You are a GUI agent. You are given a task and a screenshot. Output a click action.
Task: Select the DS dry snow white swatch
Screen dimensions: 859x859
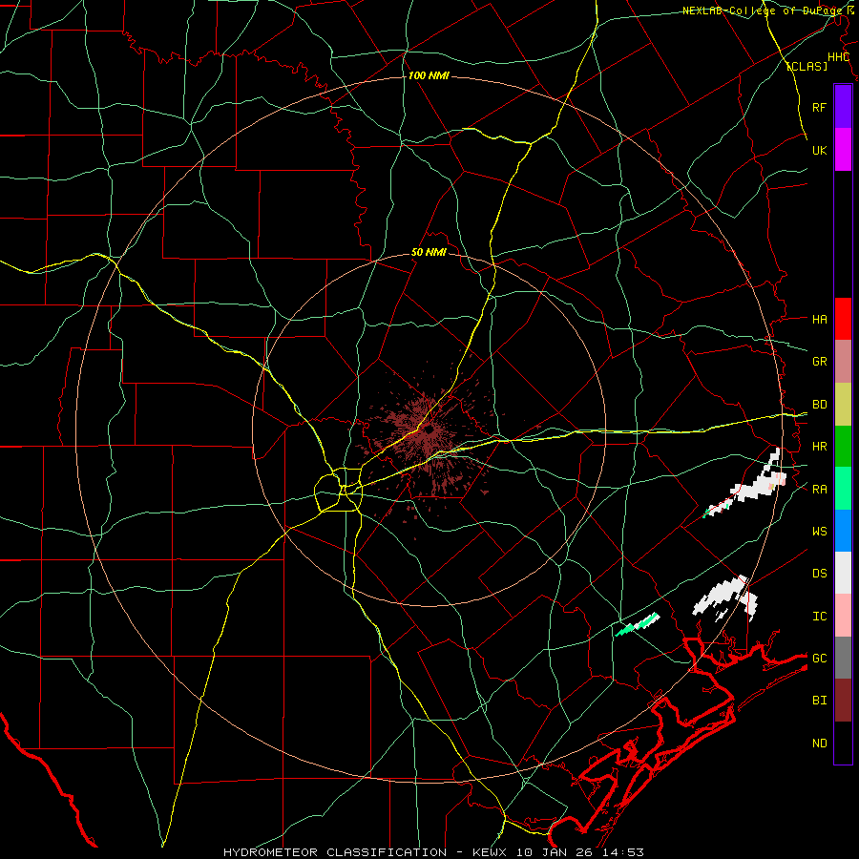(843, 573)
